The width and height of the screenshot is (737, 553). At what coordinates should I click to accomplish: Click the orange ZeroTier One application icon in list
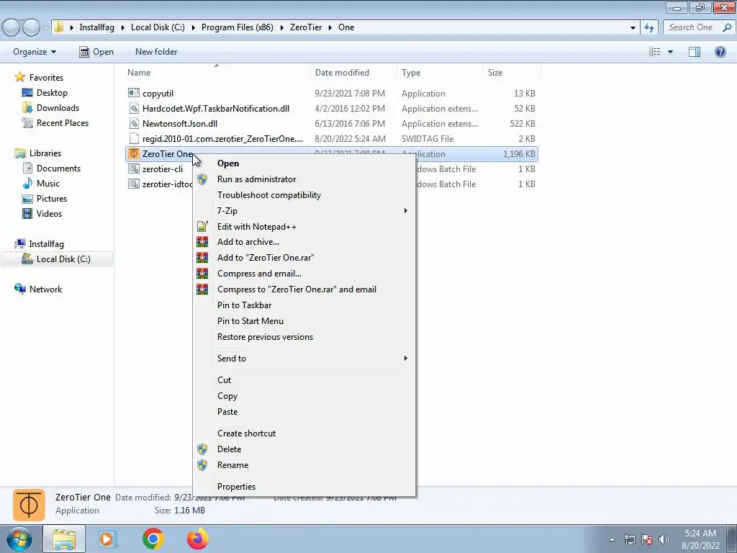[x=134, y=154]
